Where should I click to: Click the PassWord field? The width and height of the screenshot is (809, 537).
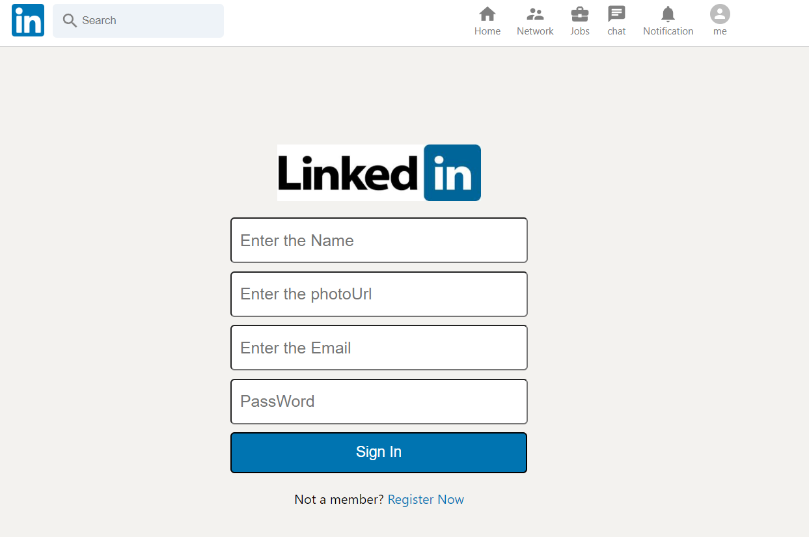coord(379,402)
